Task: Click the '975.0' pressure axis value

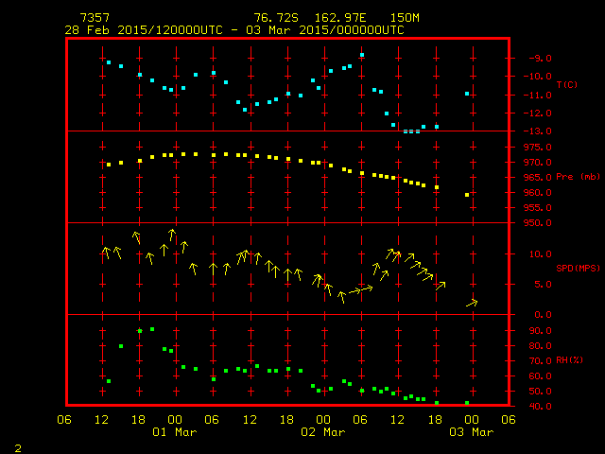Action: (x=538, y=148)
